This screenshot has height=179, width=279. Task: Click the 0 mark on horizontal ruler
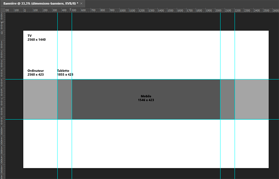(x=25, y=10)
